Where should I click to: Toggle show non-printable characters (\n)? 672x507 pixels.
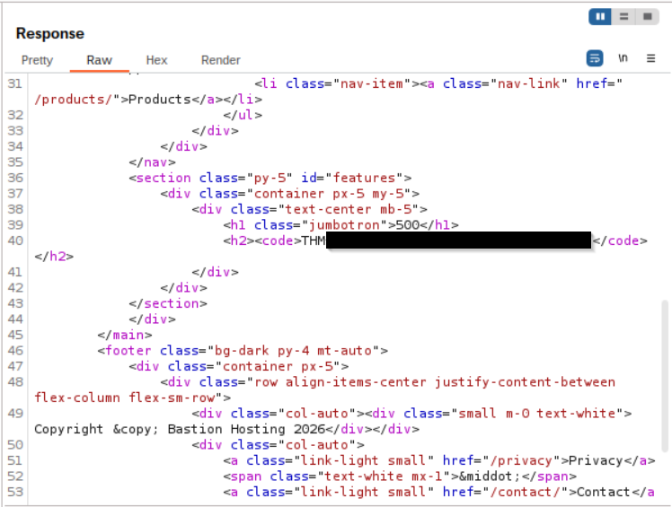point(623,58)
